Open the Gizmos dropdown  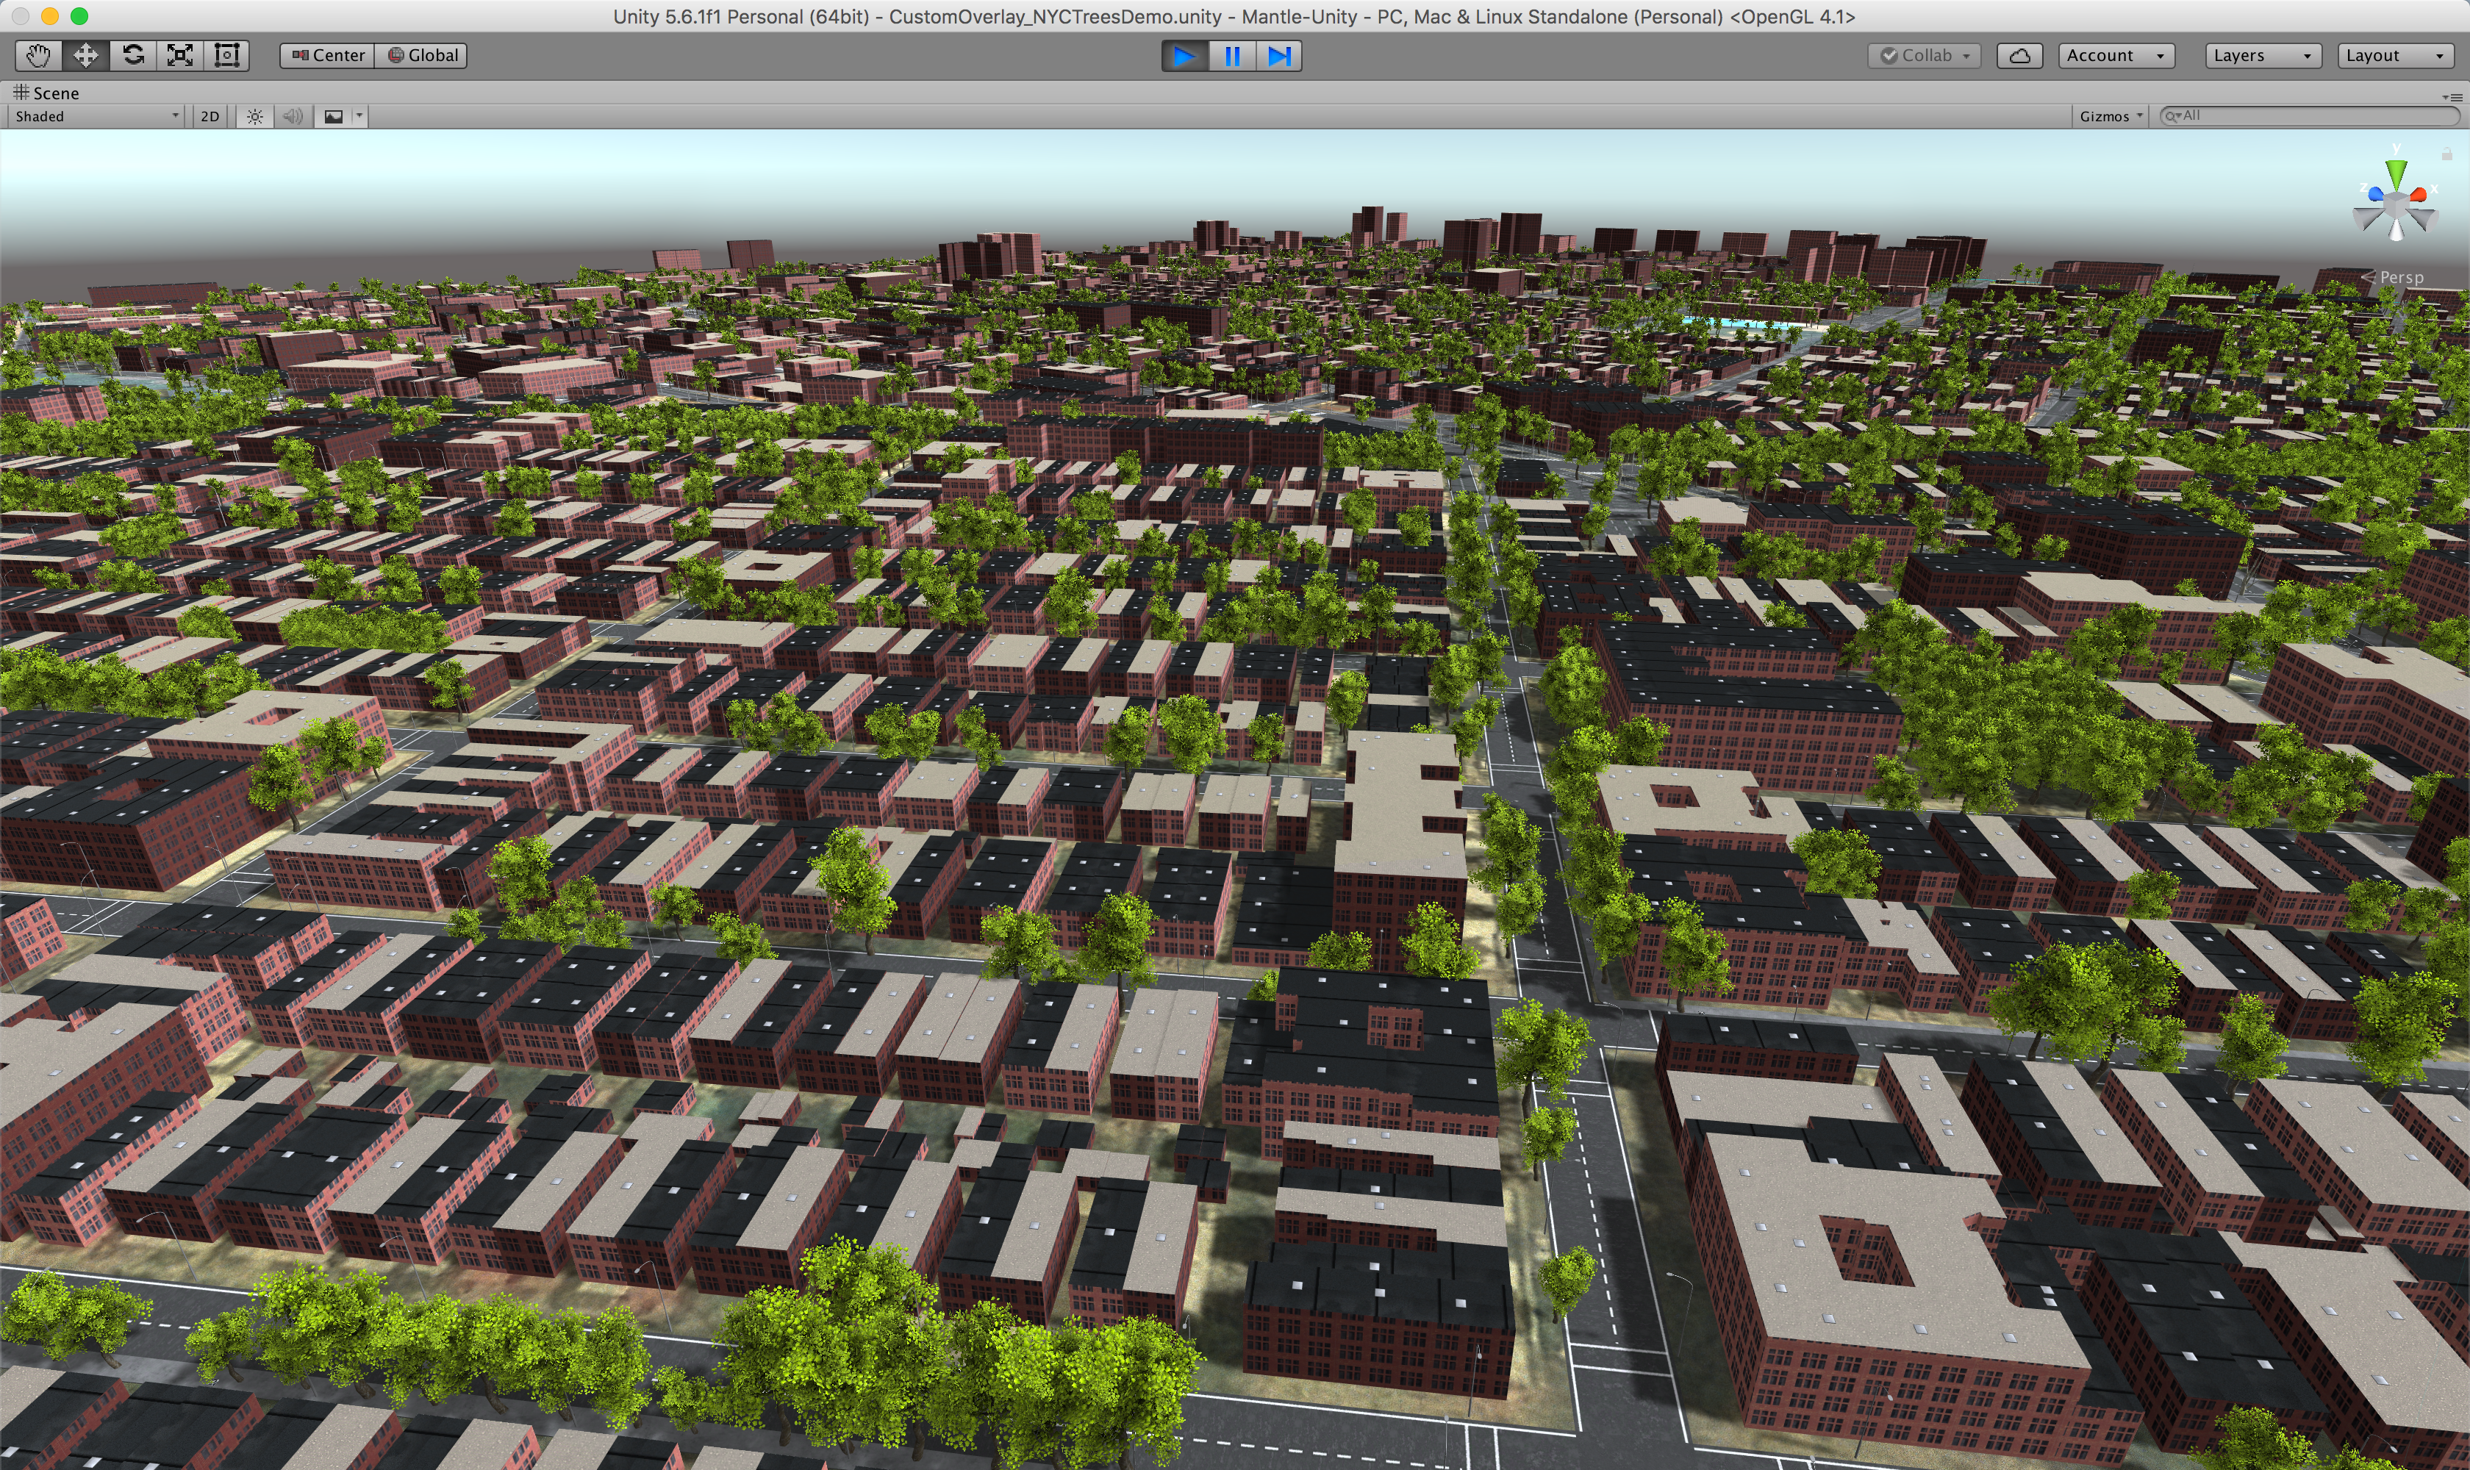(2111, 117)
